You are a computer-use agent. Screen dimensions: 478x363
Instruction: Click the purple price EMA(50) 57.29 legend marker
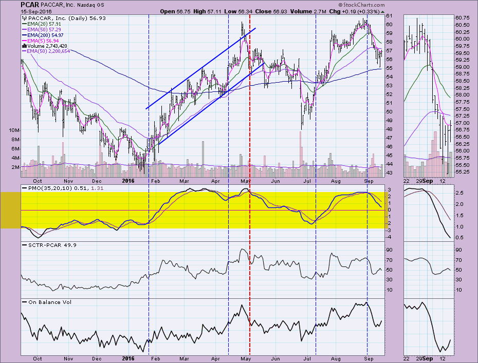(x=25, y=29)
